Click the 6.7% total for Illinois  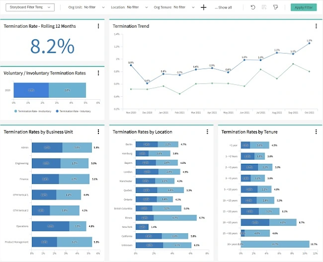(202, 218)
